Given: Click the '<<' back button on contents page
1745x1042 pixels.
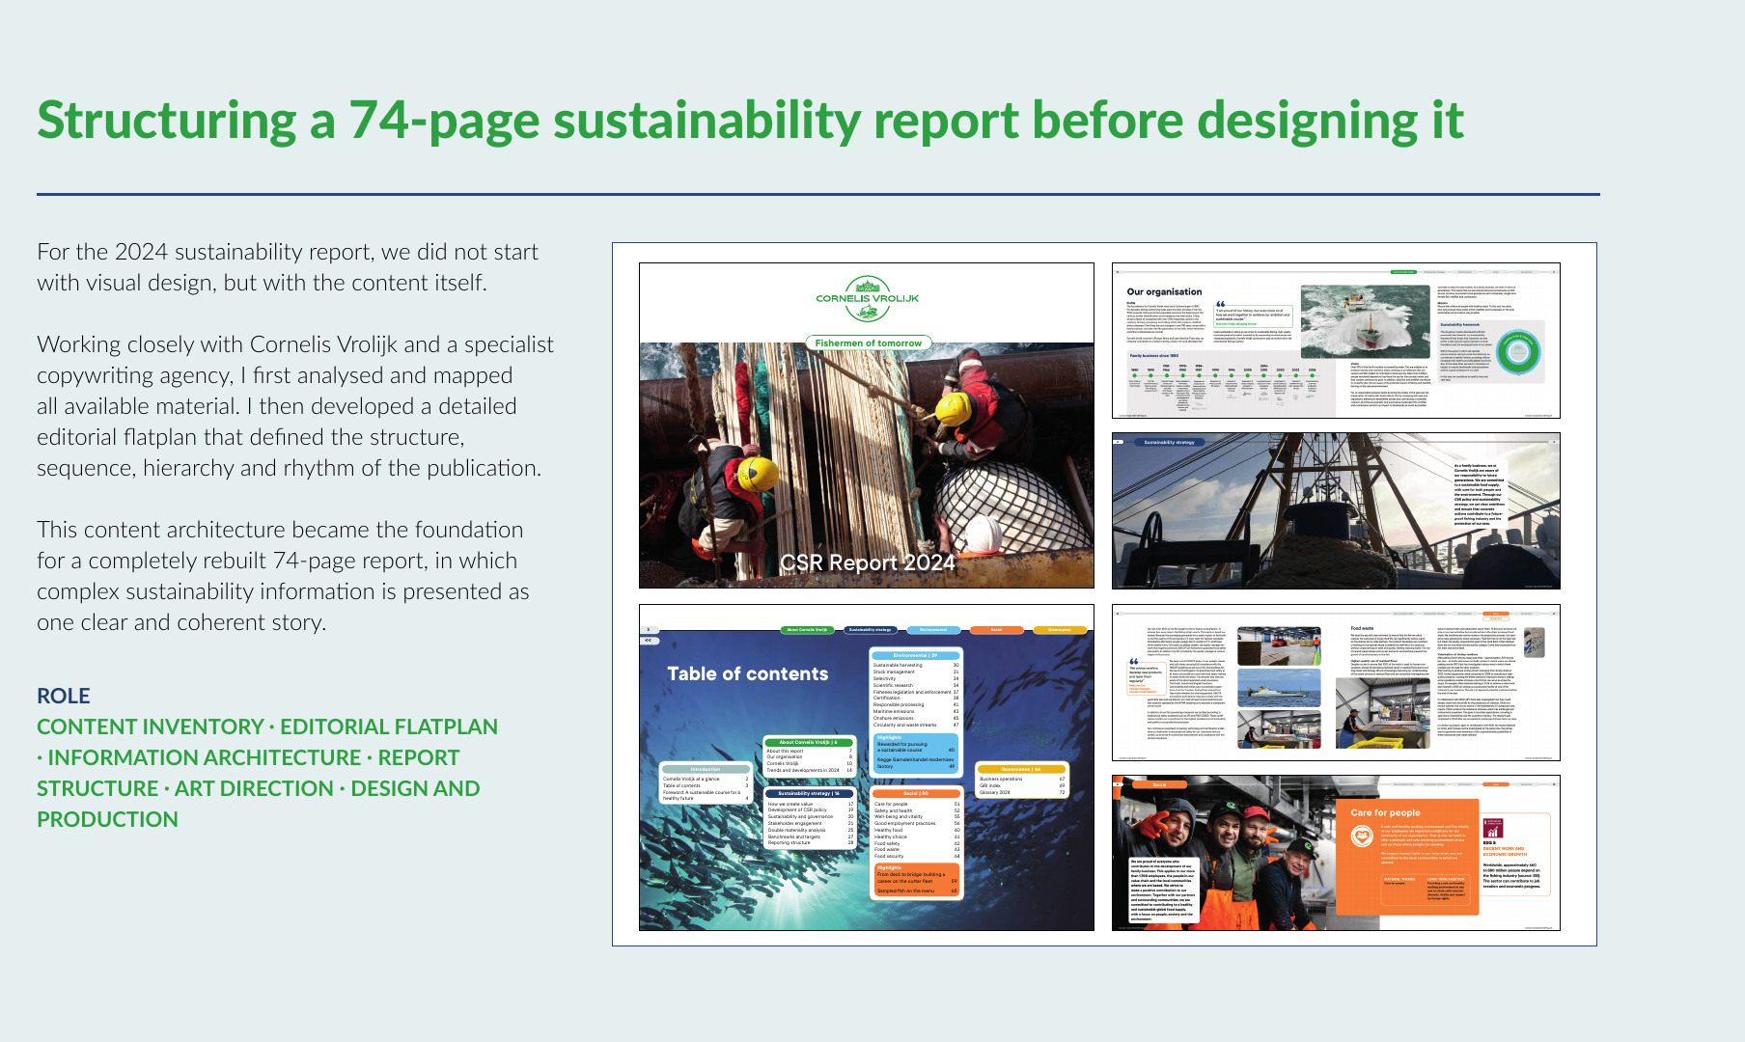Looking at the screenshot, I should point(649,641).
